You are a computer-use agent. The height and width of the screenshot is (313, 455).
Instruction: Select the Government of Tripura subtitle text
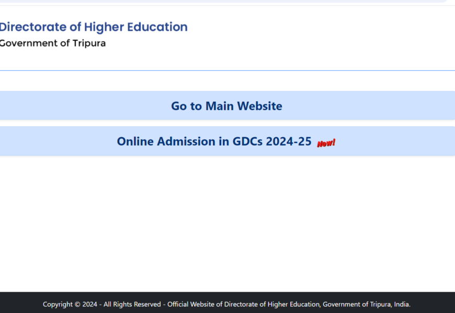click(52, 43)
